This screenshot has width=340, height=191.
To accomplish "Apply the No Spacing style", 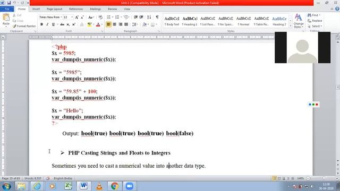I will [225, 21].
